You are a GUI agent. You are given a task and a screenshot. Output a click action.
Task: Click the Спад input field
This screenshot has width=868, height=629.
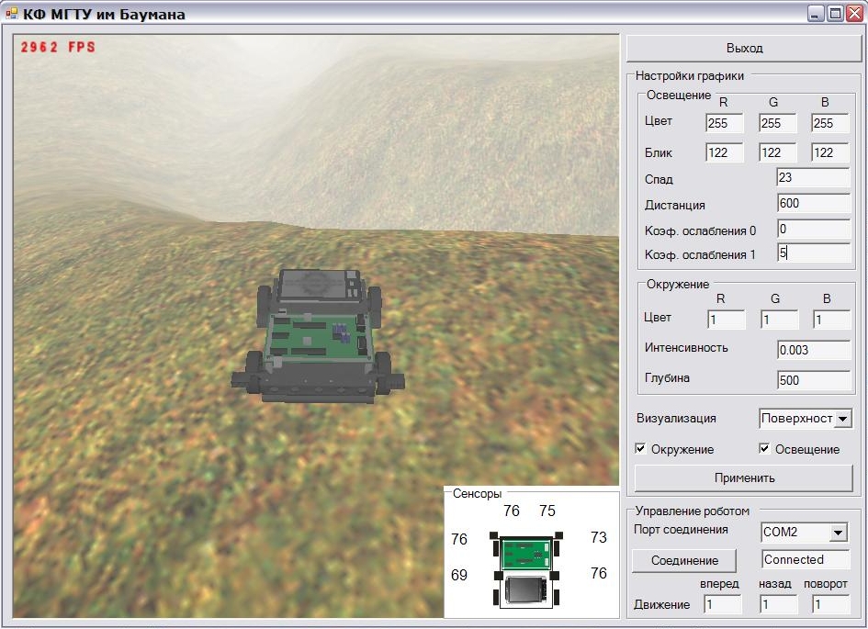pos(813,178)
